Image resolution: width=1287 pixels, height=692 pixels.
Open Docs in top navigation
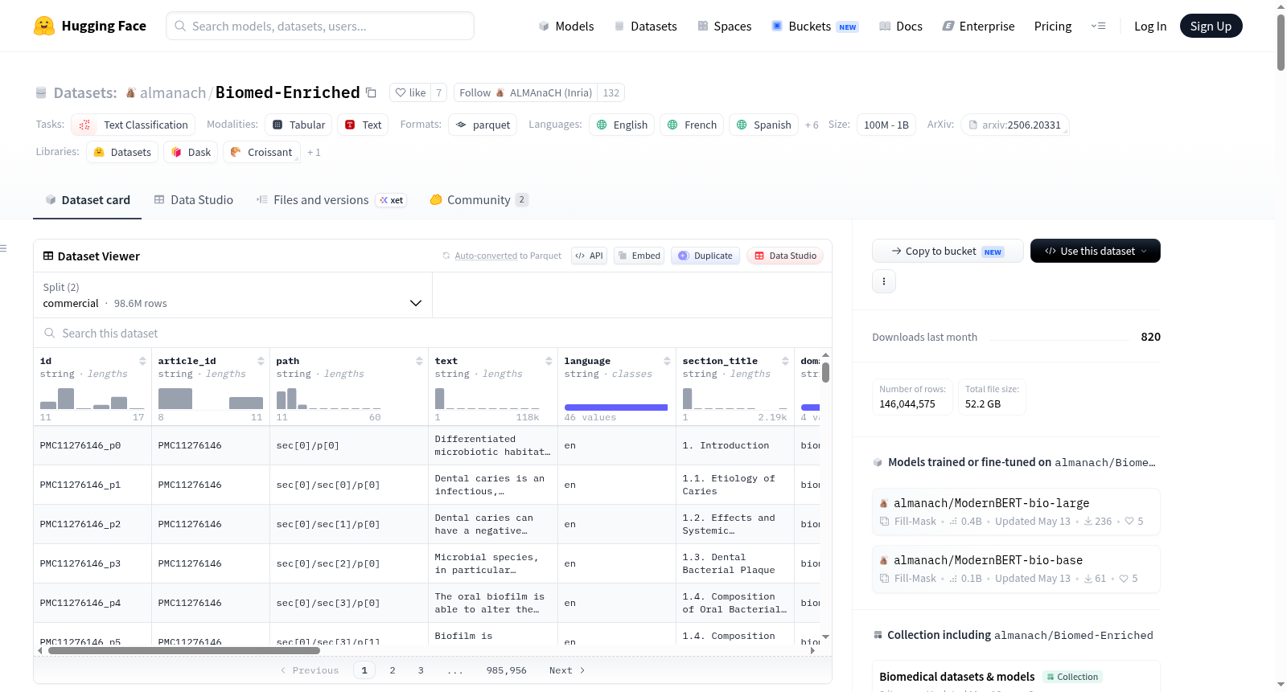click(x=901, y=26)
